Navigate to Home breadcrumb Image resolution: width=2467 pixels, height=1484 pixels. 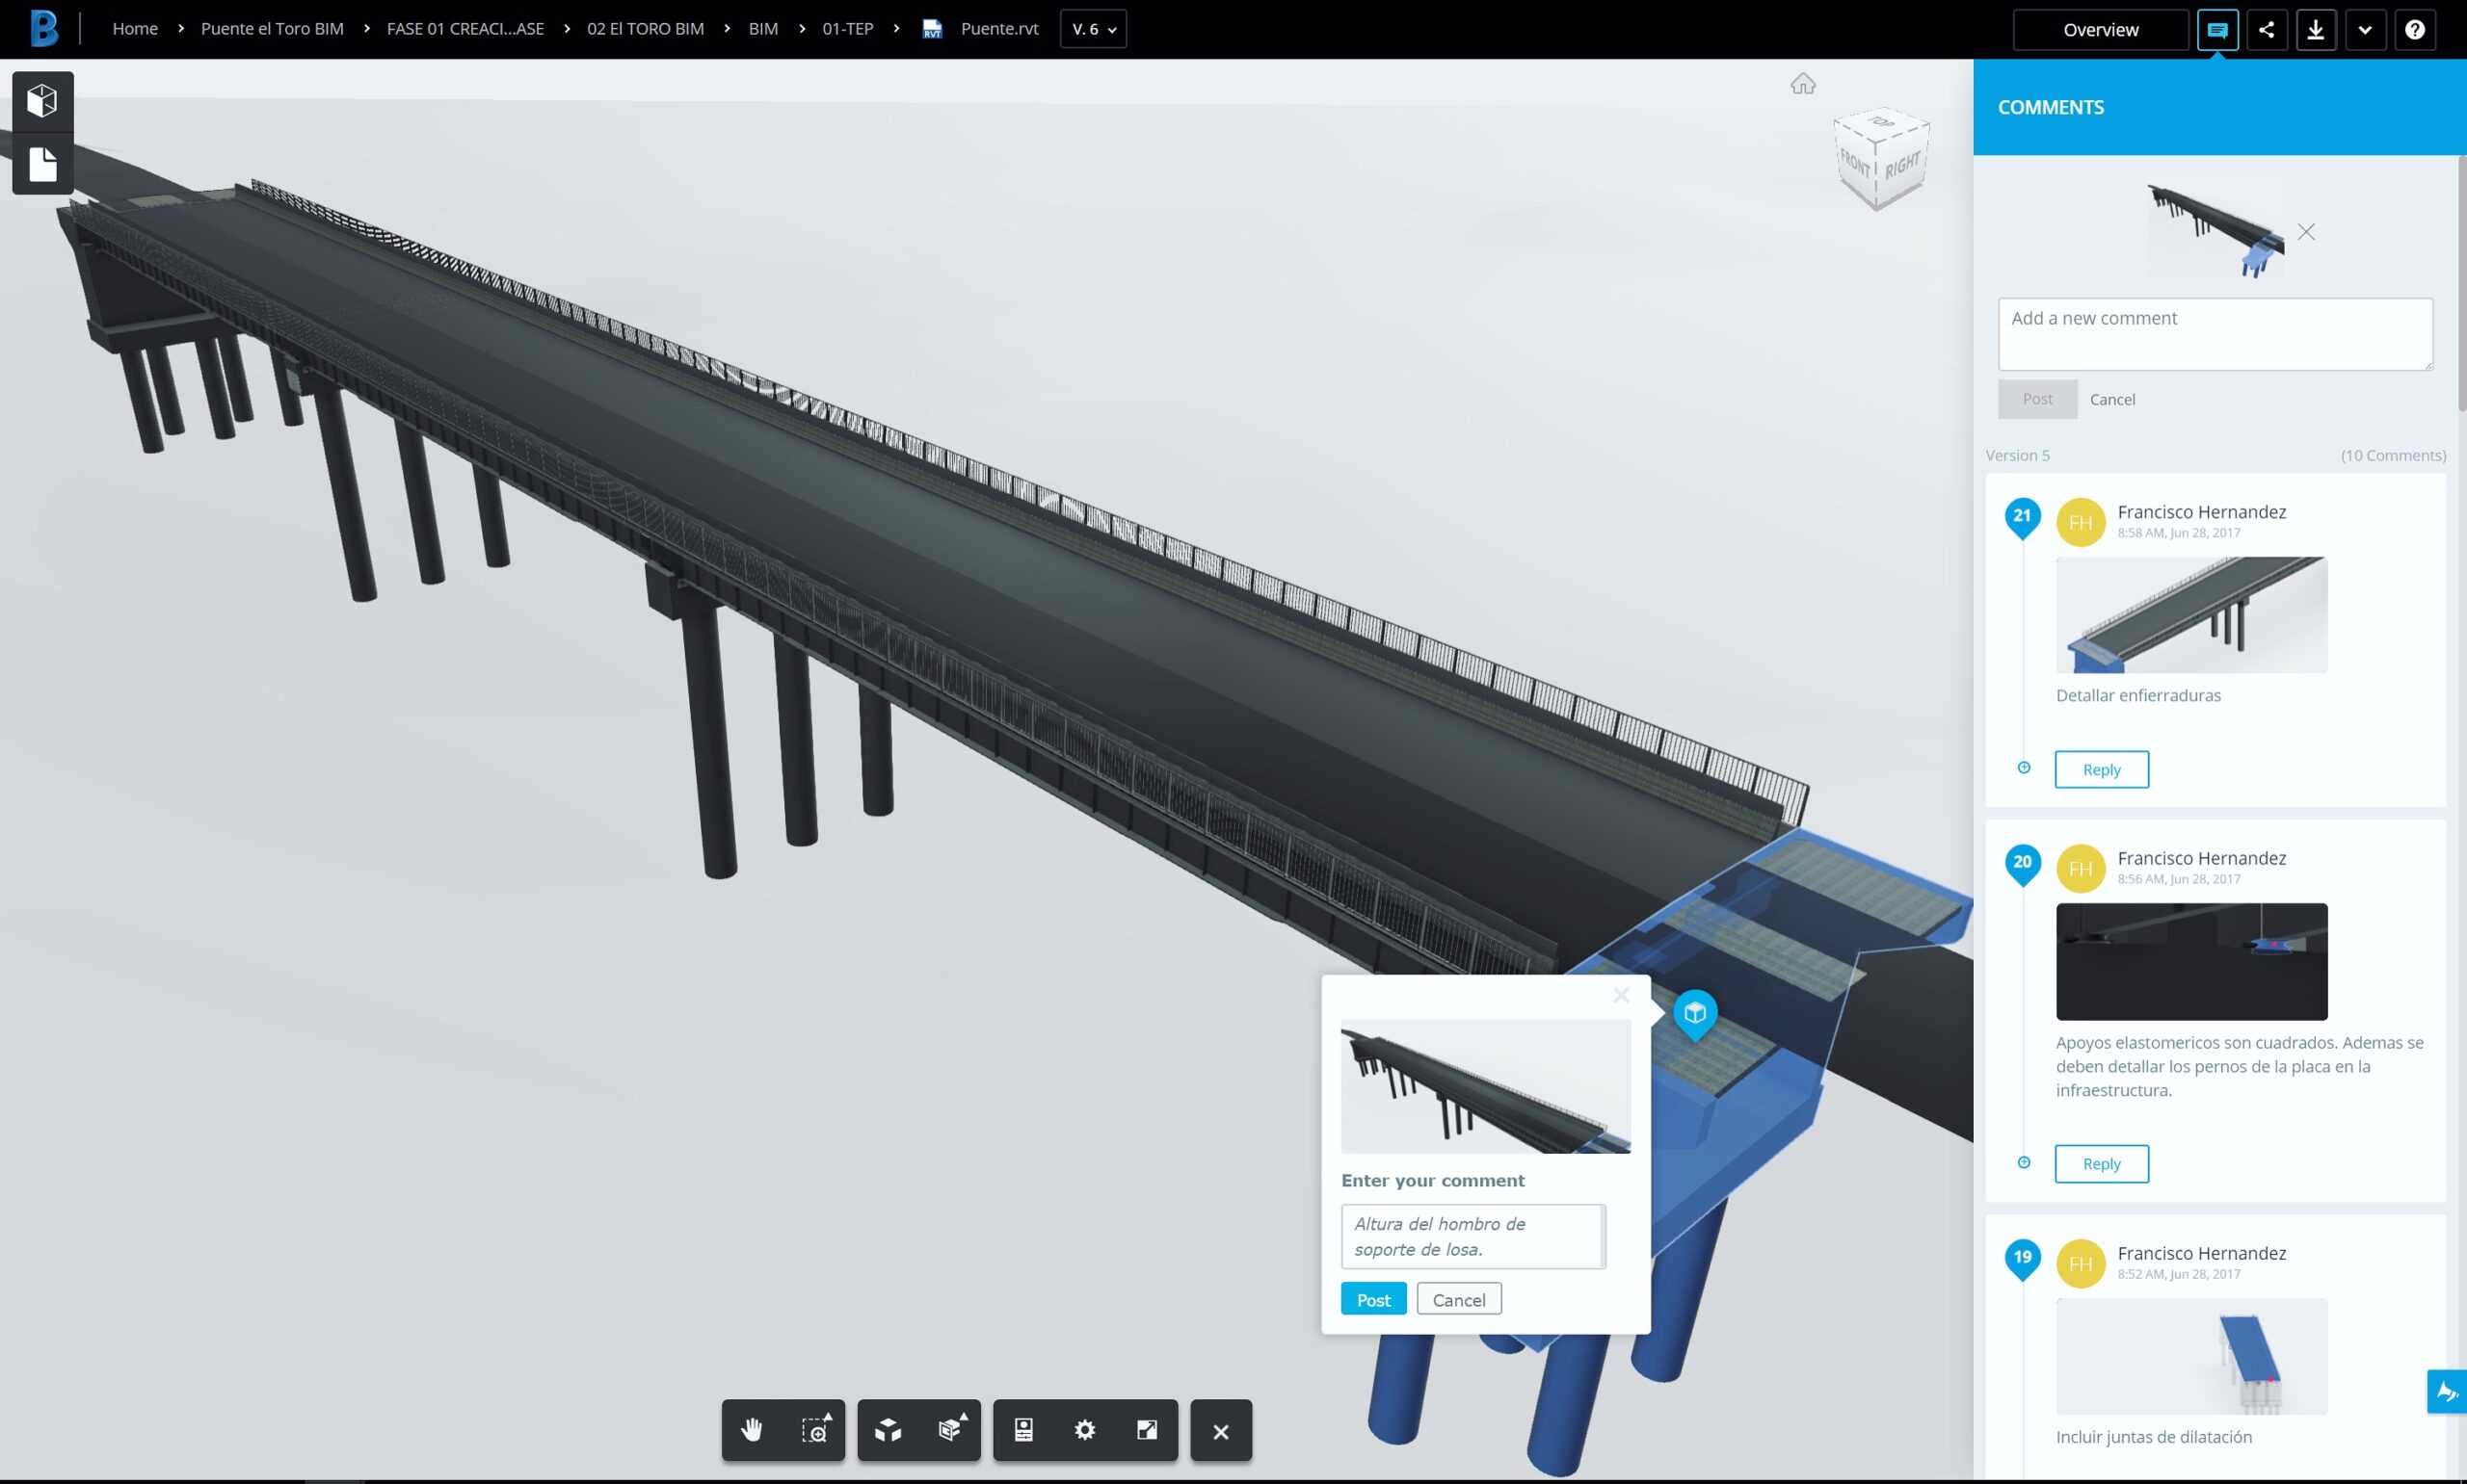pos(135,29)
